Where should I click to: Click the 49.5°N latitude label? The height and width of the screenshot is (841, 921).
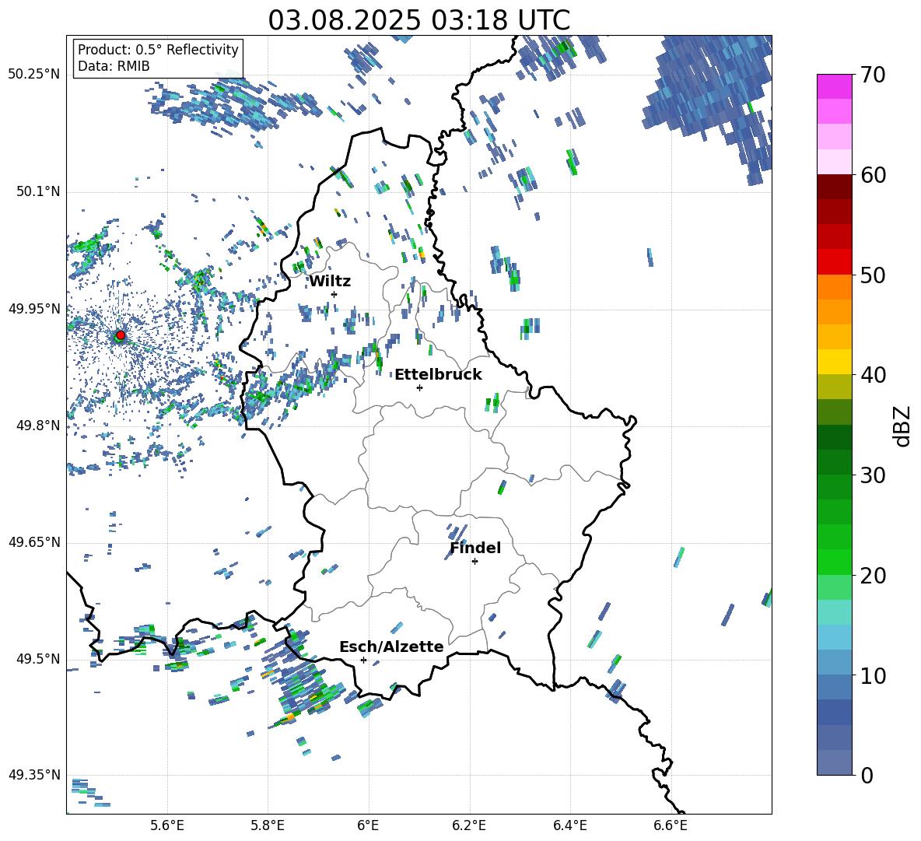tap(38, 658)
